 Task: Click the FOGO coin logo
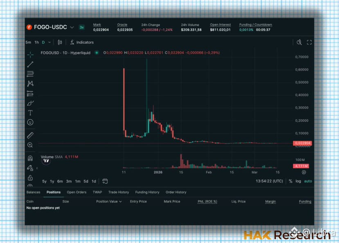[29, 27]
